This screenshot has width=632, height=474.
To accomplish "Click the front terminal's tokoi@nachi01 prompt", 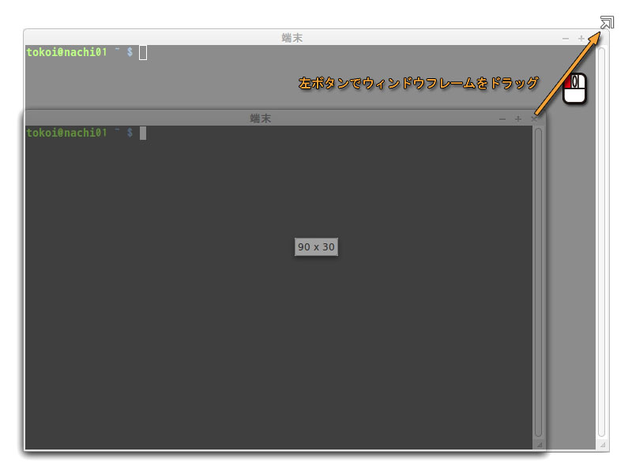I will pyautogui.click(x=67, y=133).
